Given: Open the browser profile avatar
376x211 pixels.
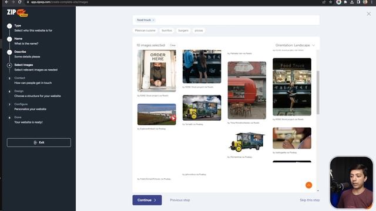Looking at the screenshot, I should pos(365,2).
